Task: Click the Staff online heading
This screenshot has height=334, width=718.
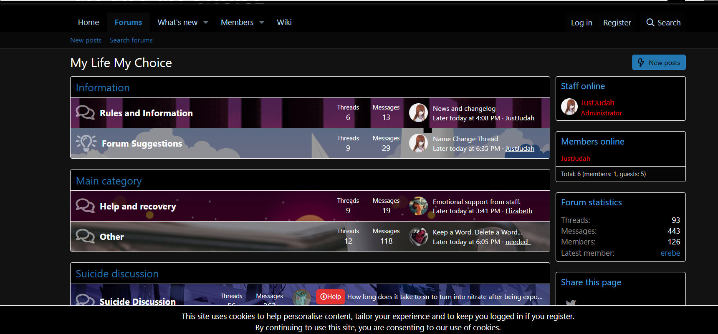Action: (x=583, y=86)
